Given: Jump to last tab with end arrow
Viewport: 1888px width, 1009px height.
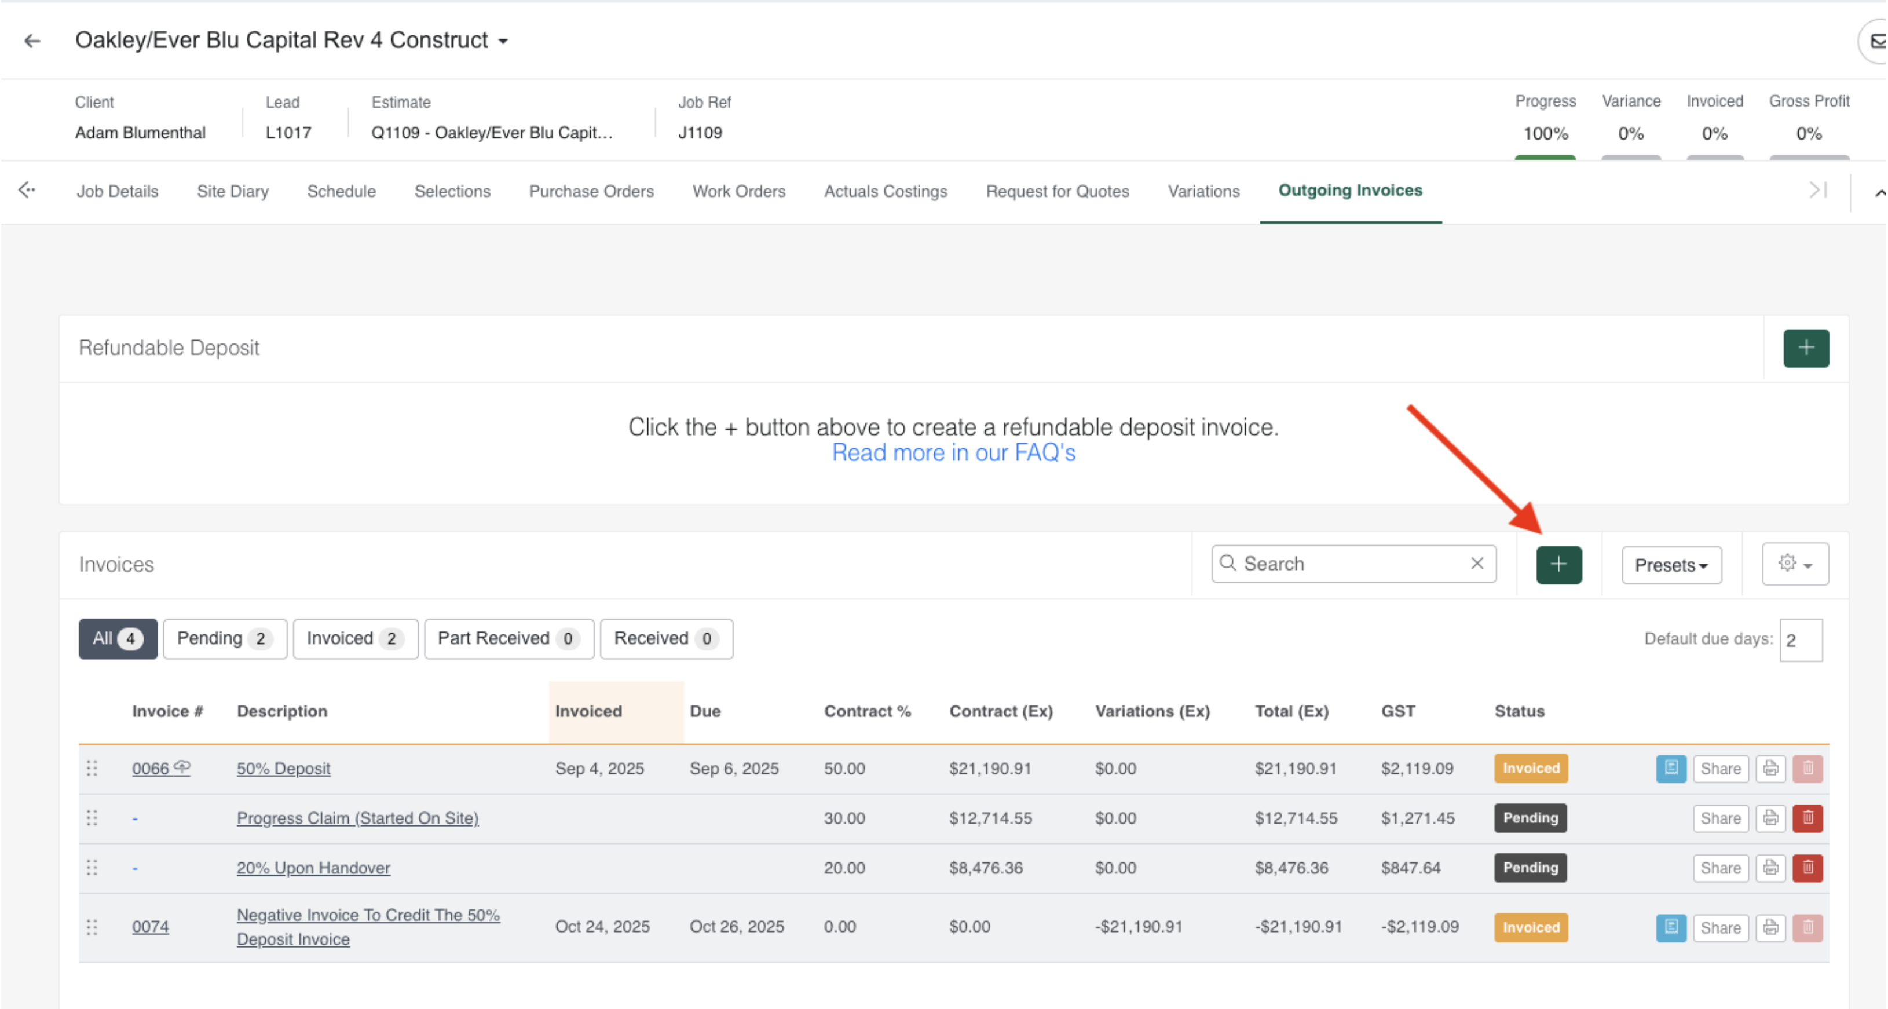Looking at the screenshot, I should (1817, 191).
